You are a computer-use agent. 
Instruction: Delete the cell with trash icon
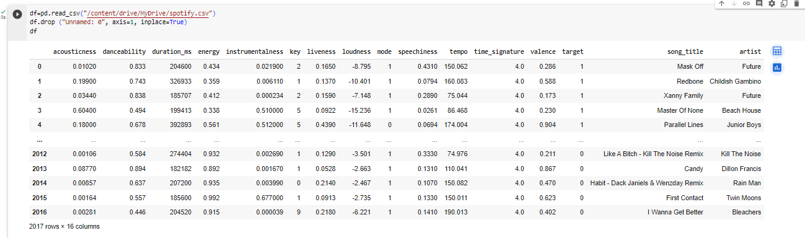pos(797,4)
